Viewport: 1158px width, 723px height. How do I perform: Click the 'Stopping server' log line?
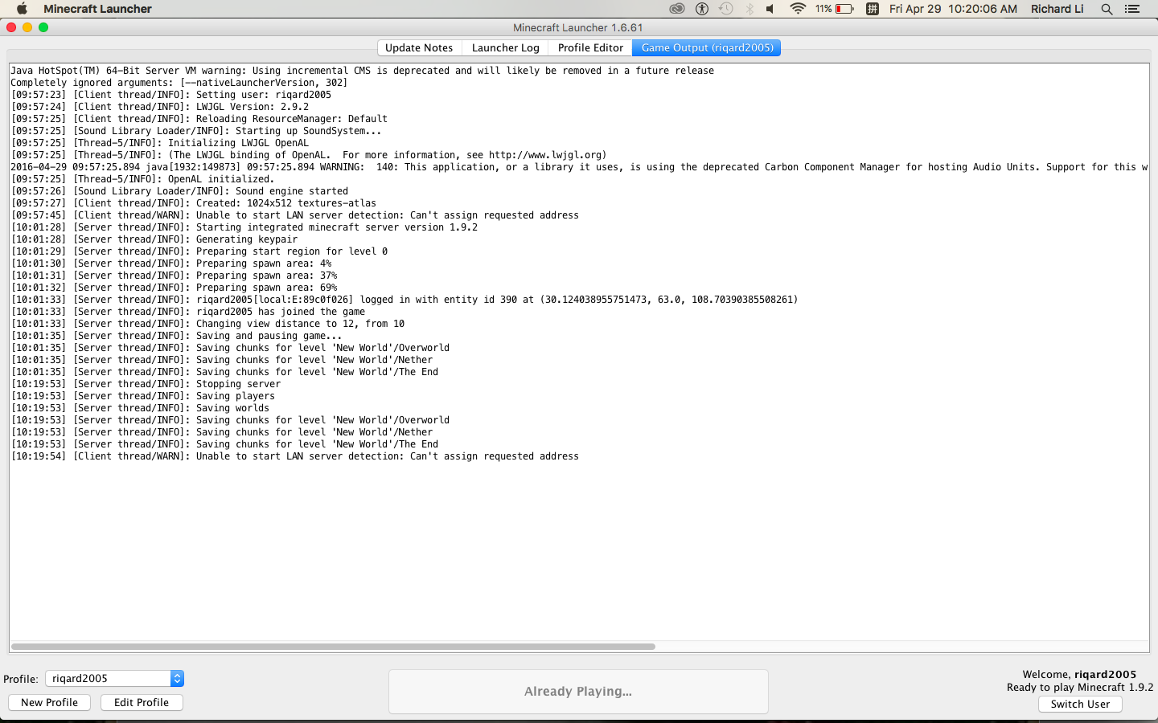(x=146, y=384)
